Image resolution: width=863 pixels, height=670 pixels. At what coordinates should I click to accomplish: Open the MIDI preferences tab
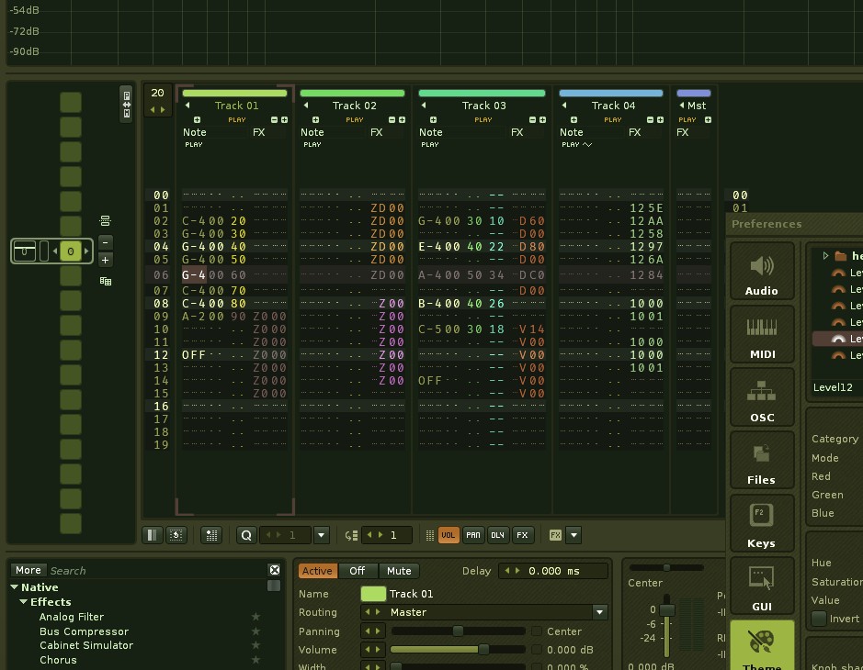(762, 335)
